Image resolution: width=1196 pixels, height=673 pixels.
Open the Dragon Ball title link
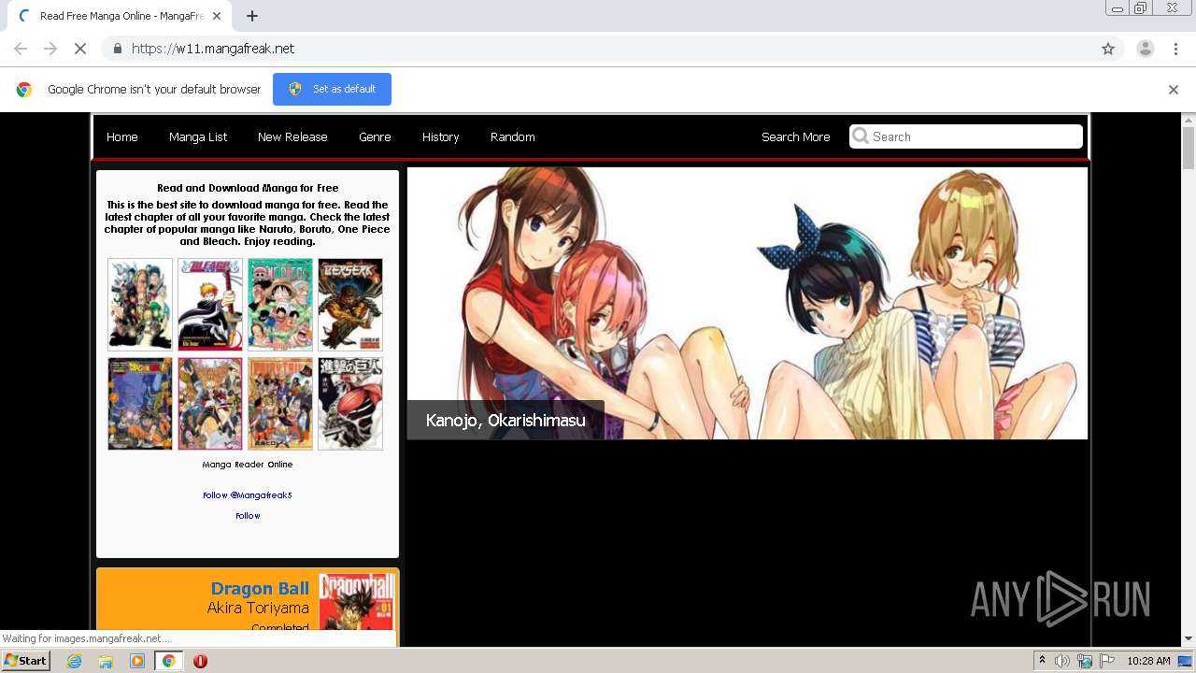click(x=260, y=588)
